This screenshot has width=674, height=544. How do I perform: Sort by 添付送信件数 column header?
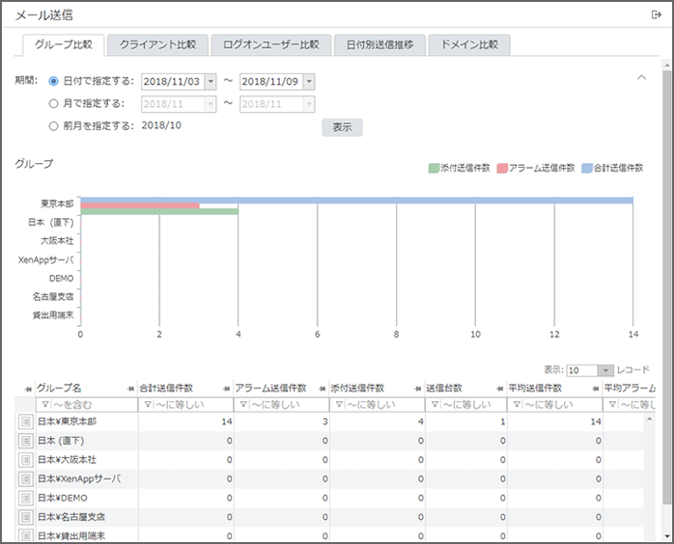pyautogui.click(x=357, y=388)
